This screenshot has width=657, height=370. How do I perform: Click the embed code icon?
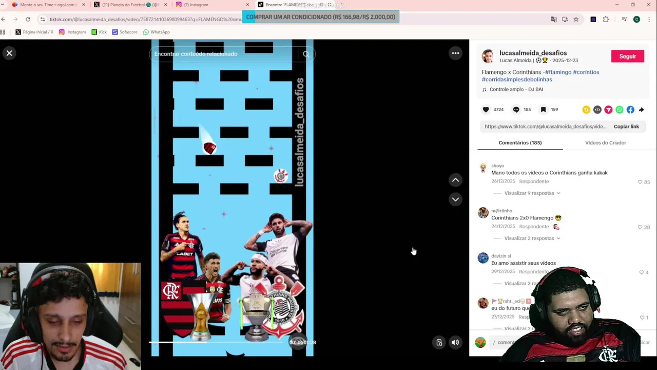[x=597, y=109]
